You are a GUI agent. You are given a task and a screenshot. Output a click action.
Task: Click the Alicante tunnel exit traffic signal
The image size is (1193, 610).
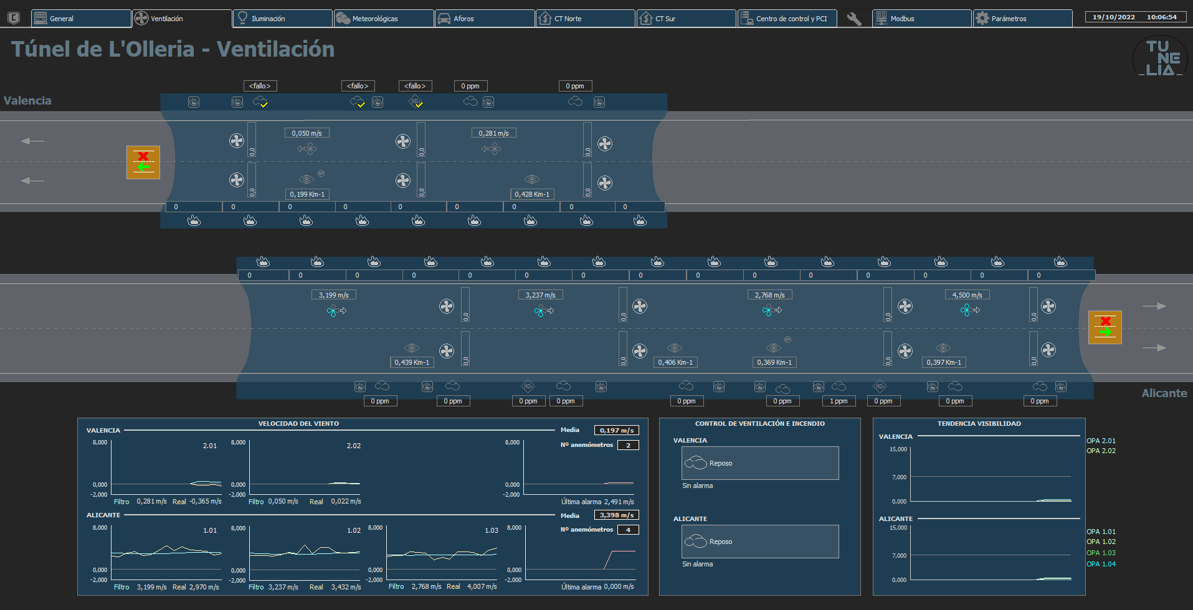click(1105, 327)
